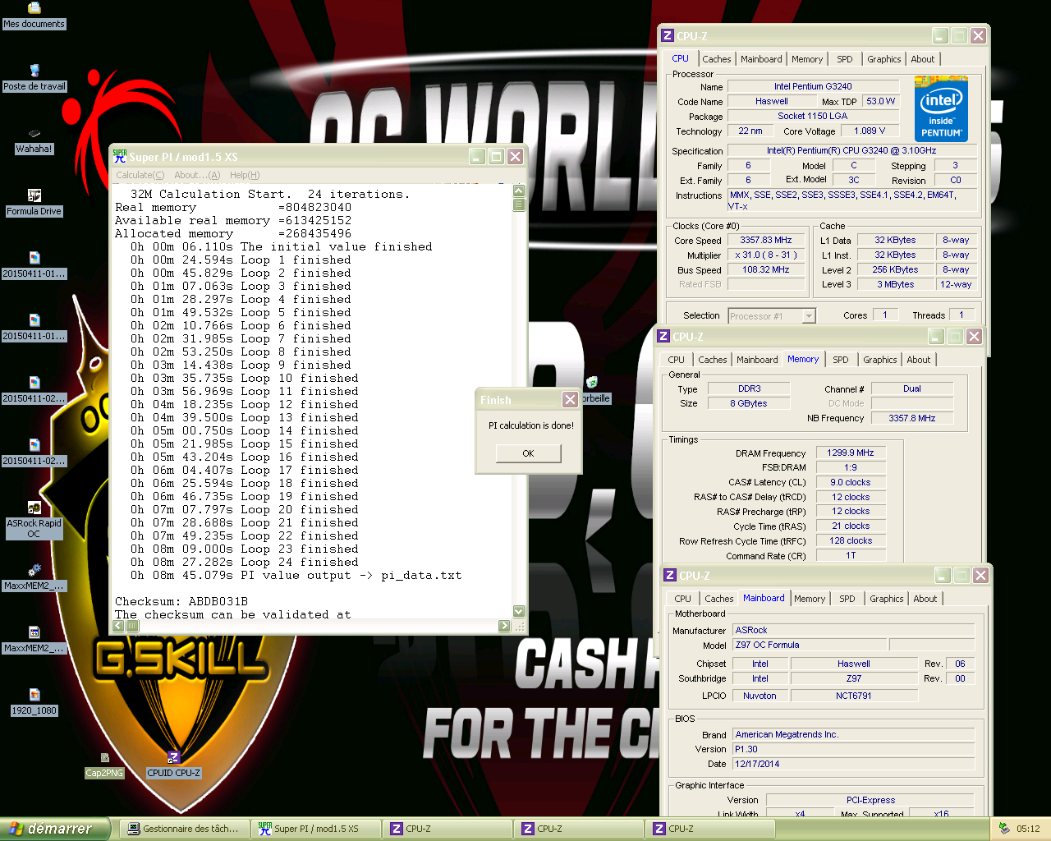Click the Super PI title bar icon
This screenshot has height=841, width=1051.
[120, 156]
